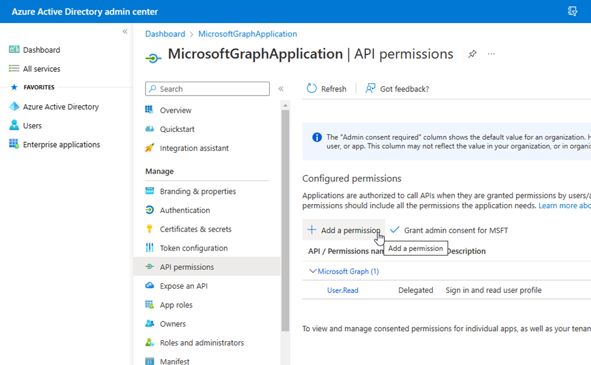Click the Refresh circular arrow icon
The image size is (591, 365).
[x=312, y=88]
